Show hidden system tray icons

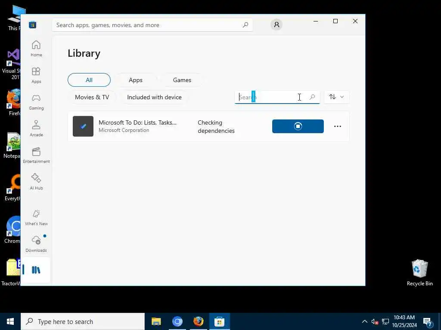click(364, 321)
